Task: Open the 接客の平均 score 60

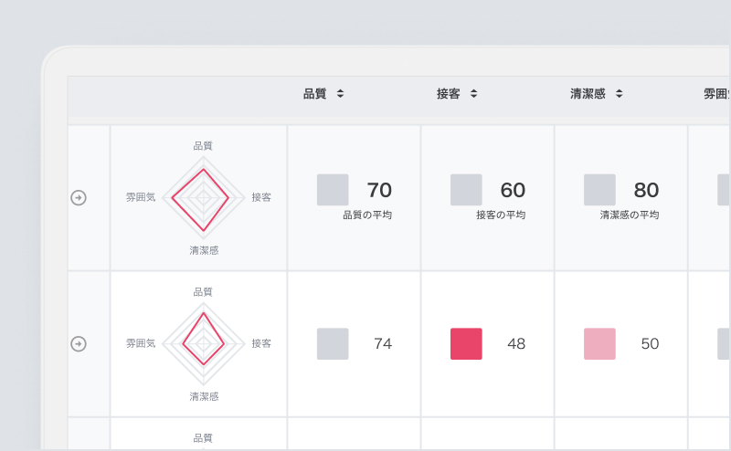Action: pos(513,190)
